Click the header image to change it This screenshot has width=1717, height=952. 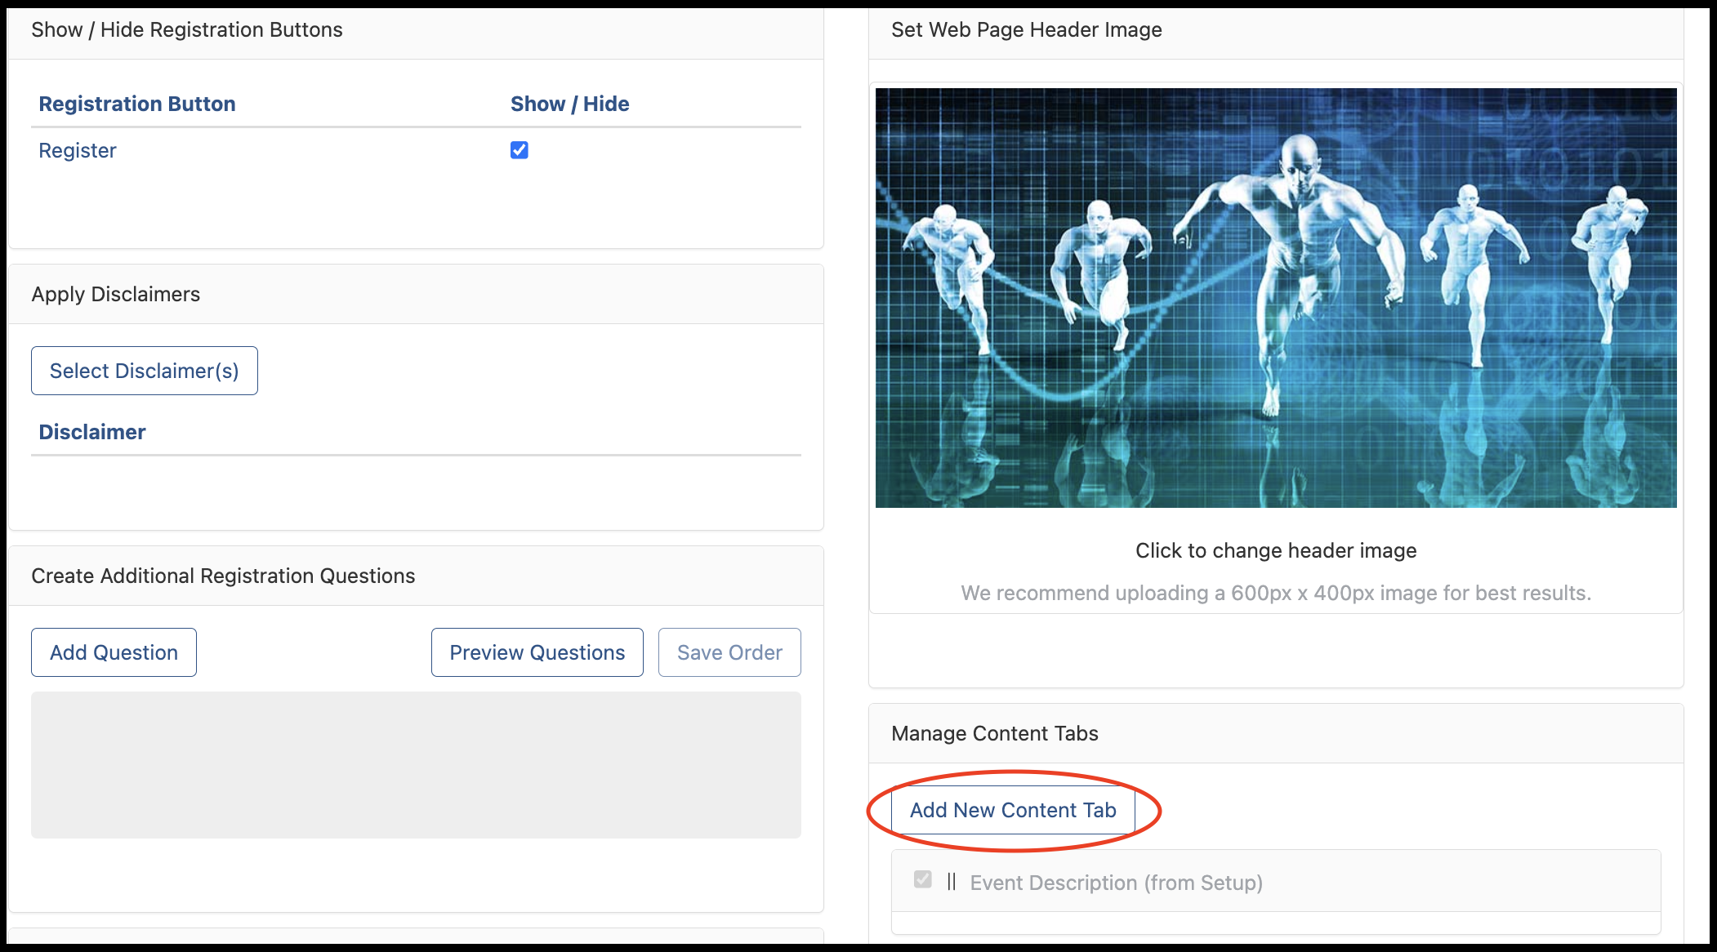click(1276, 298)
